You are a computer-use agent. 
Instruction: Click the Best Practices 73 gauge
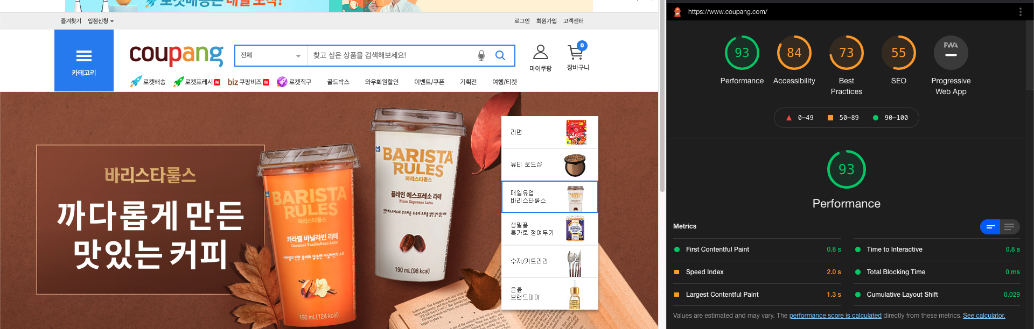[x=846, y=53]
